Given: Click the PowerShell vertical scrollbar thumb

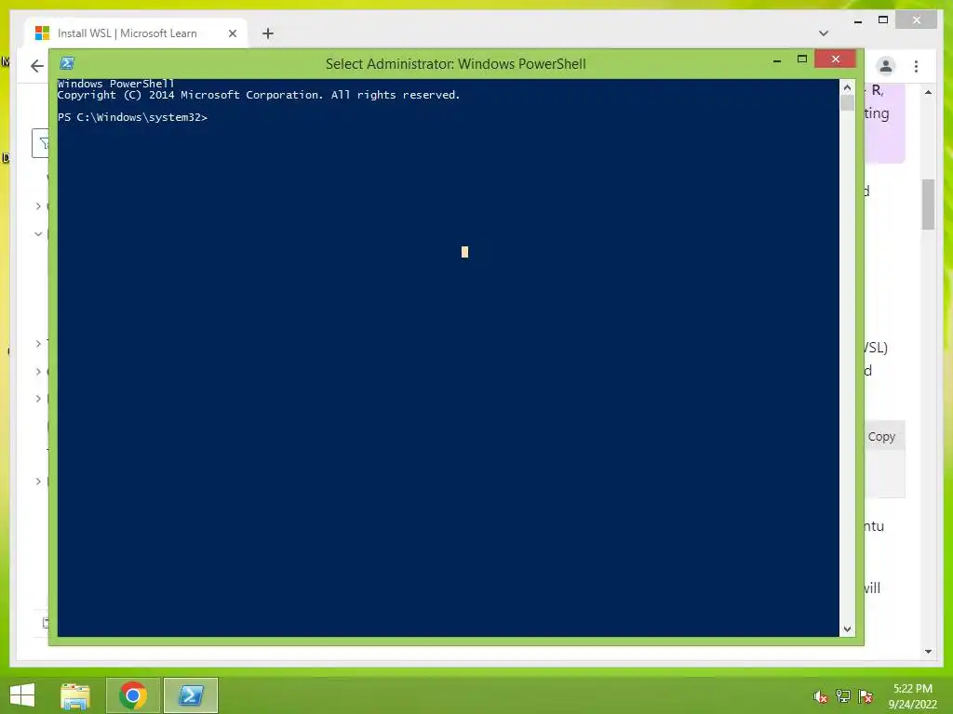Looking at the screenshot, I should coord(847,103).
